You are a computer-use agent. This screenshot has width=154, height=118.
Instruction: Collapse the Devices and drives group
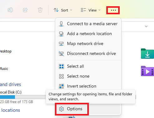tap(10, 84)
